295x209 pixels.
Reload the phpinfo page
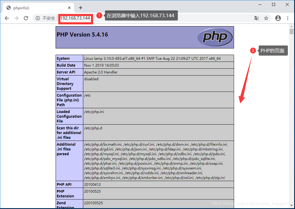click(26, 18)
